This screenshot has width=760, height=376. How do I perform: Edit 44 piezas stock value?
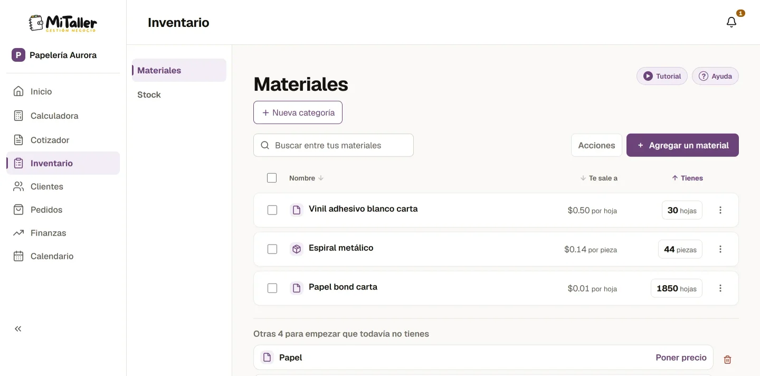pyautogui.click(x=680, y=249)
